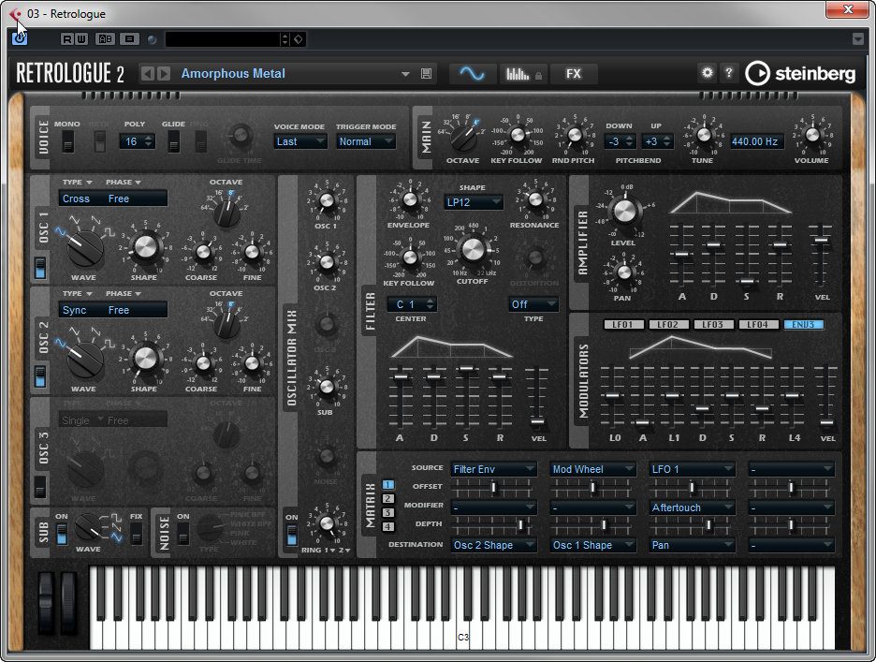The height and width of the screenshot is (662, 876).
Task: Open the Mod Wheel source dropdown
Action: 592,469
